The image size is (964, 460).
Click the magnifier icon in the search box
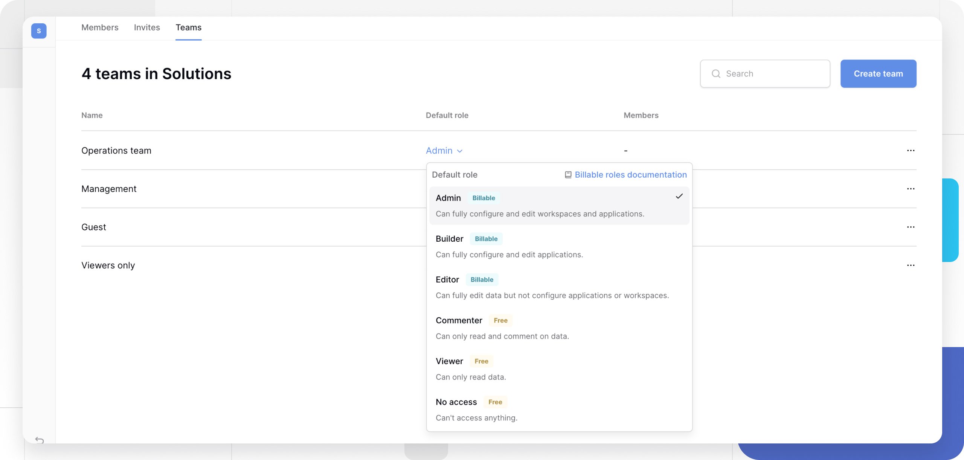tap(716, 73)
